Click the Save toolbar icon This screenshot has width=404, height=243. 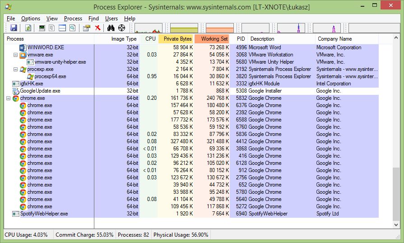click(14, 28)
